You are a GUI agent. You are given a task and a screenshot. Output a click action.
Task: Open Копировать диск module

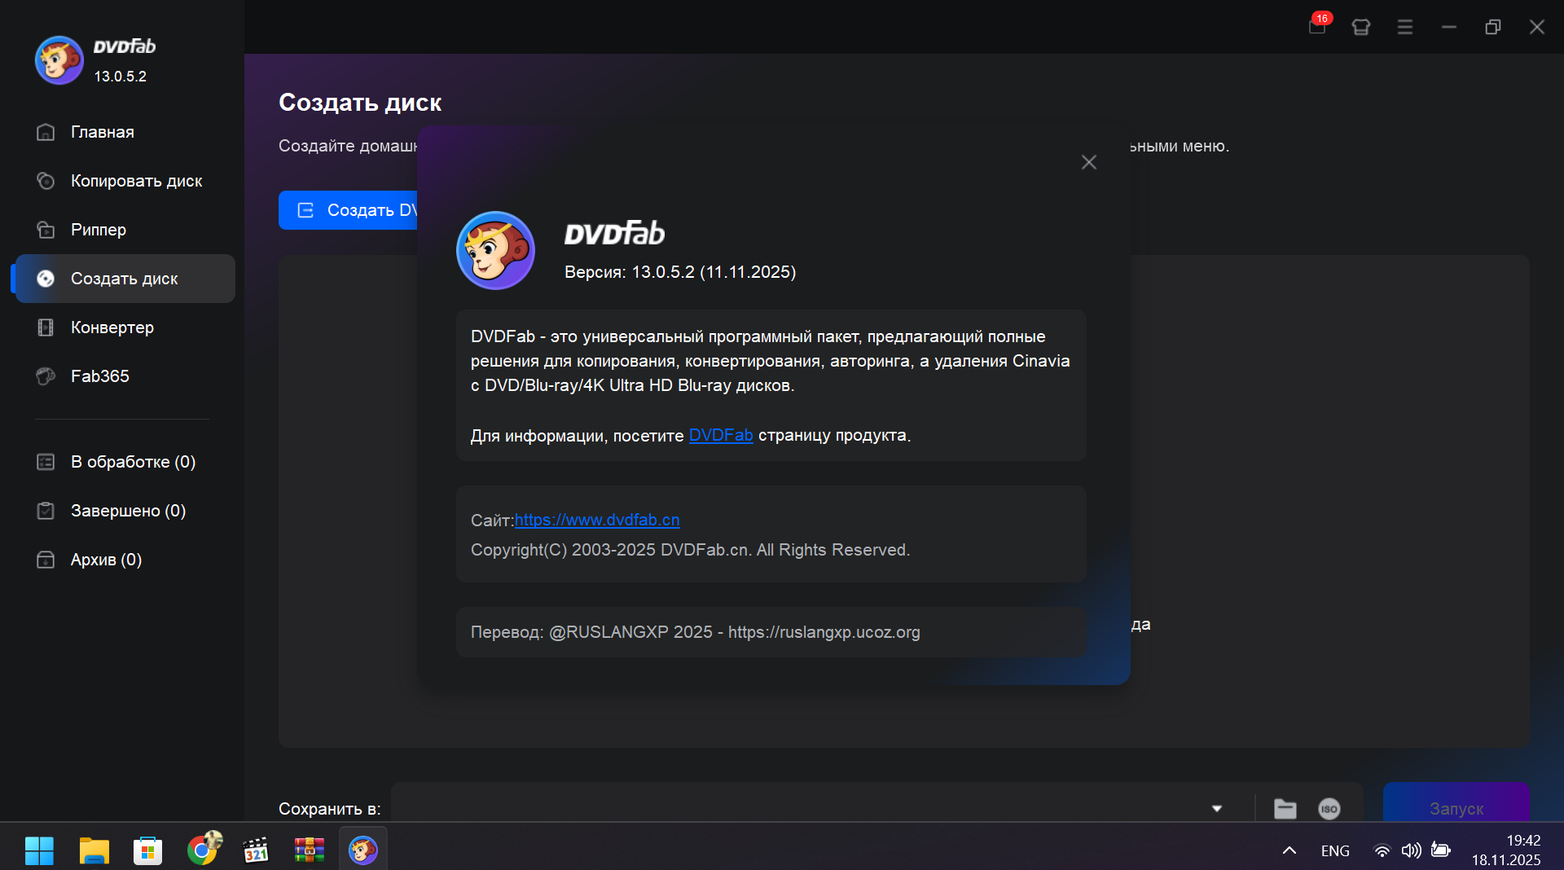coord(136,181)
